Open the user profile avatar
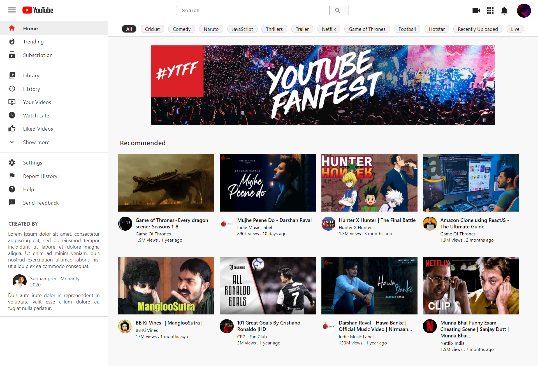Image resolution: width=538 pixels, height=366 pixels. coord(523,11)
